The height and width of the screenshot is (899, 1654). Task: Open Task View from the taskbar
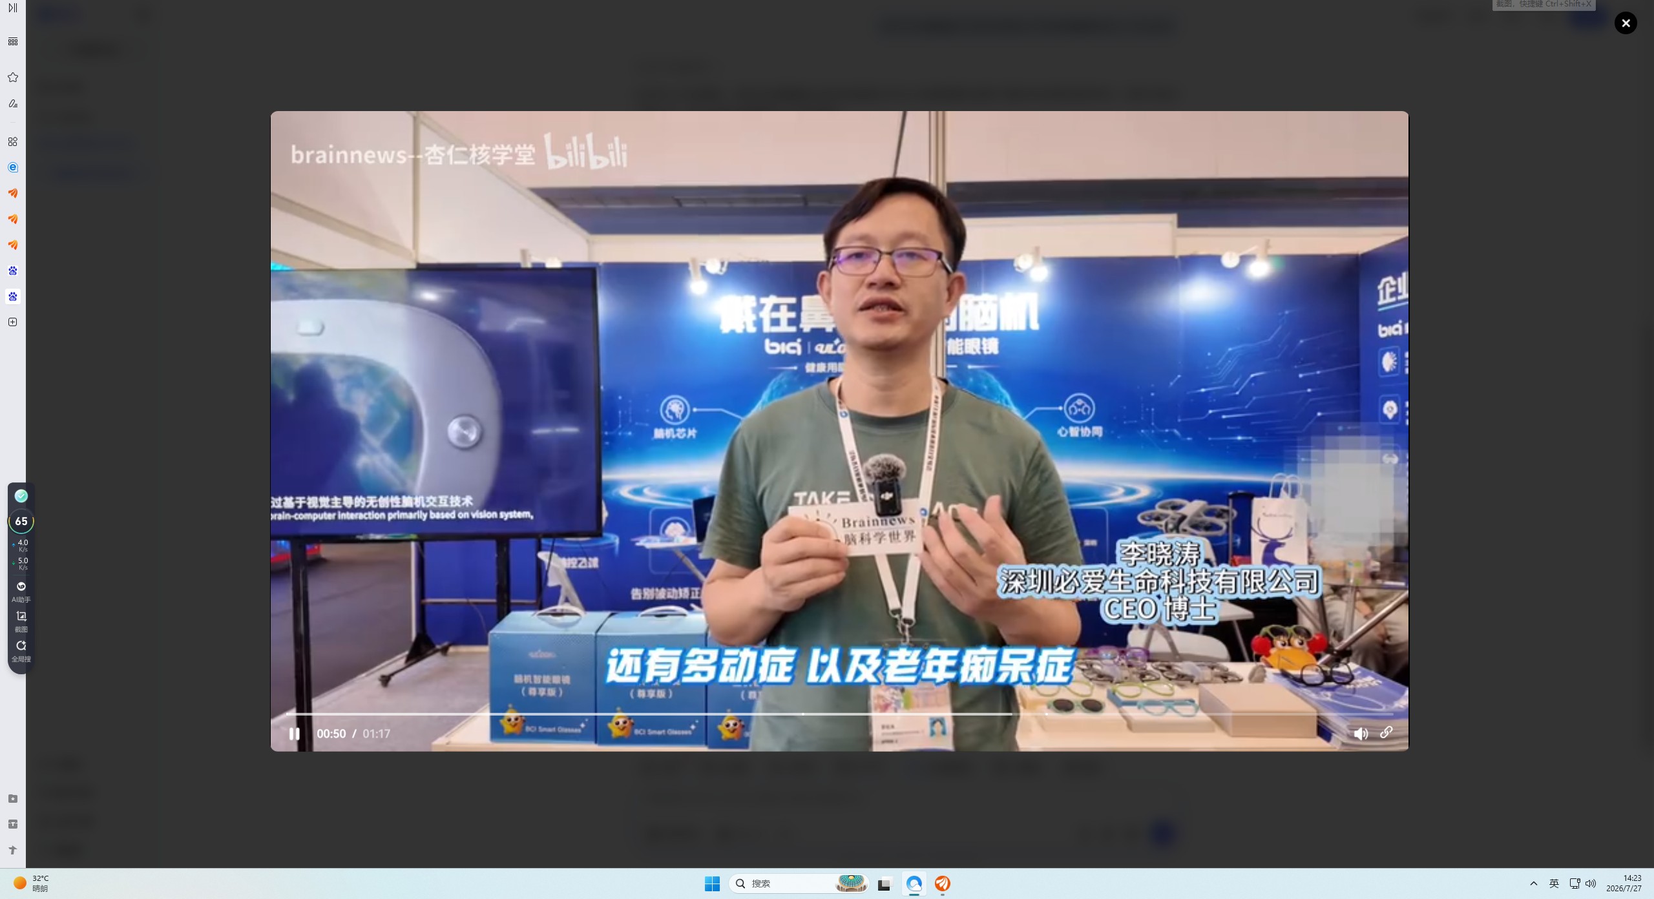click(x=885, y=883)
